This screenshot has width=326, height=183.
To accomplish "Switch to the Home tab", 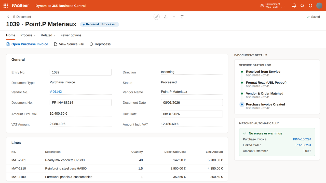I will pyautogui.click(x=11, y=35).
